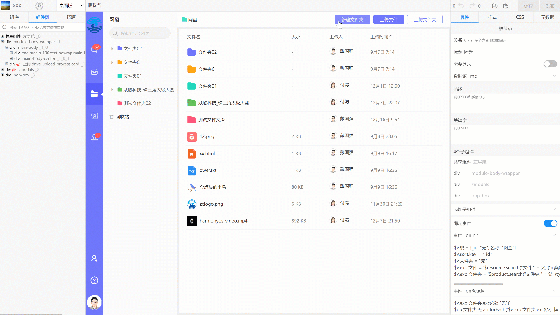Viewport: 560px width, 315px height.
Task: Click the paste clipboard icon in the top toolbar
Action: pyautogui.click(x=506, y=6)
